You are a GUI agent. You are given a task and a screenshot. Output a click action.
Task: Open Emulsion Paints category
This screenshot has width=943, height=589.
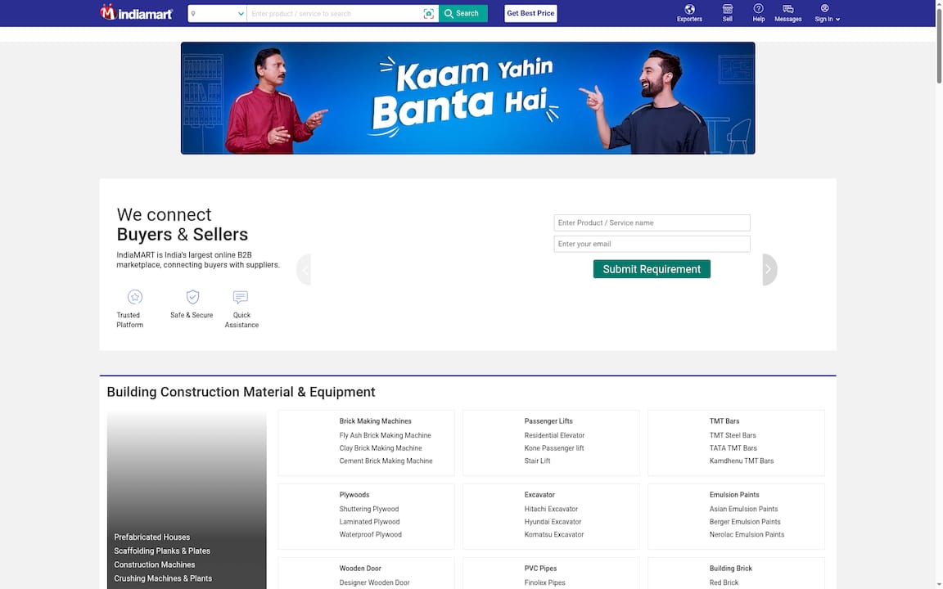pos(733,495)
